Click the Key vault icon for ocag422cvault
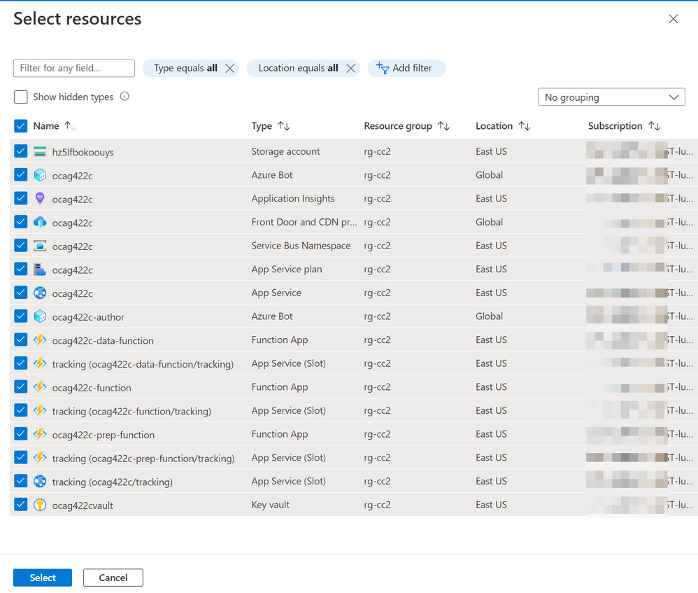Viewport: 698px width, 593px height. click(x=40, y=505)
